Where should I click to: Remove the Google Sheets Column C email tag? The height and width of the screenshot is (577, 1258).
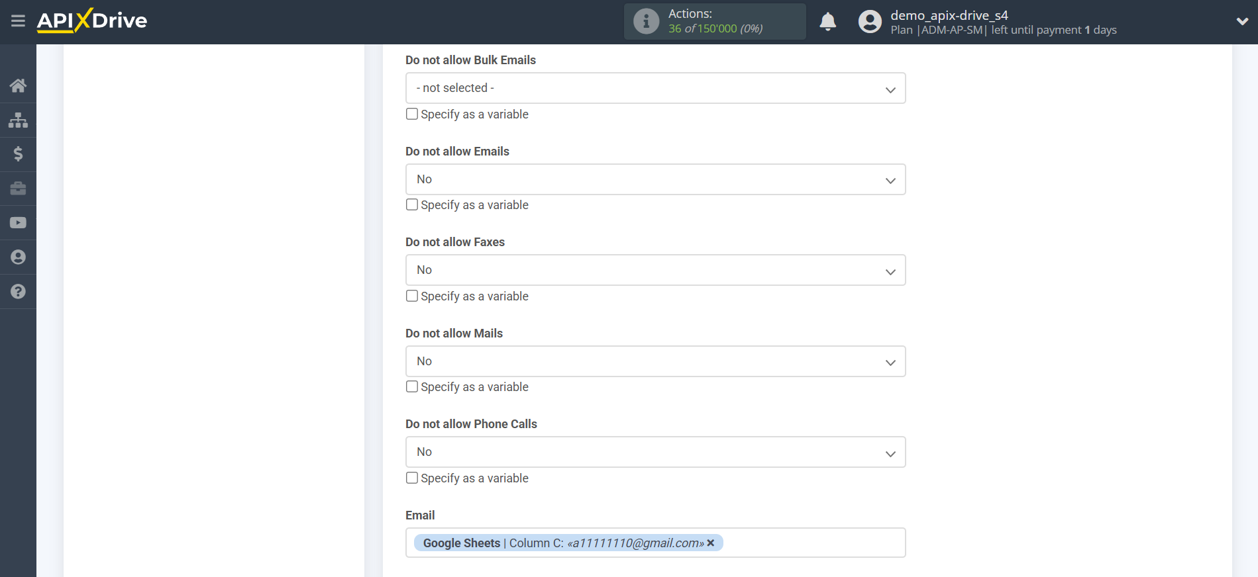(711, 543)
